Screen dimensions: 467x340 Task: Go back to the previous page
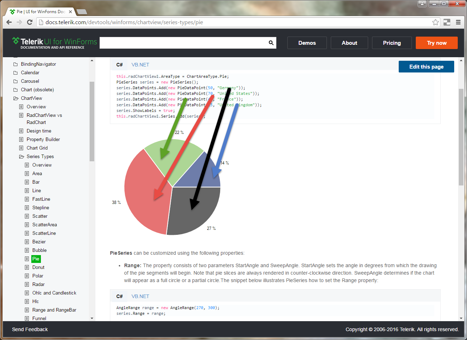tap(9, 22)
